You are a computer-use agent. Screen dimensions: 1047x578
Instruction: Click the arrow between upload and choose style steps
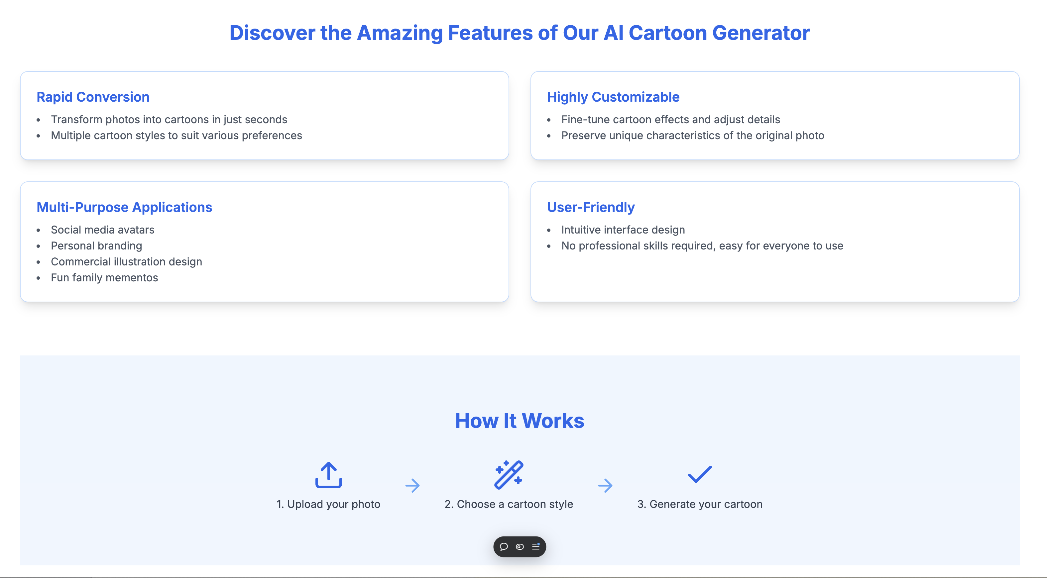click(413, 485)
